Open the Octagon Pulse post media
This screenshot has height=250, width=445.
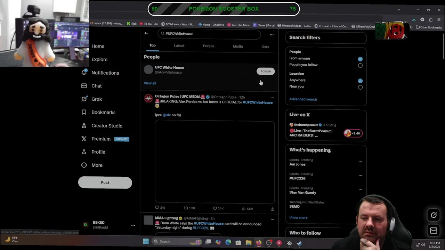(x=215, y=162)
